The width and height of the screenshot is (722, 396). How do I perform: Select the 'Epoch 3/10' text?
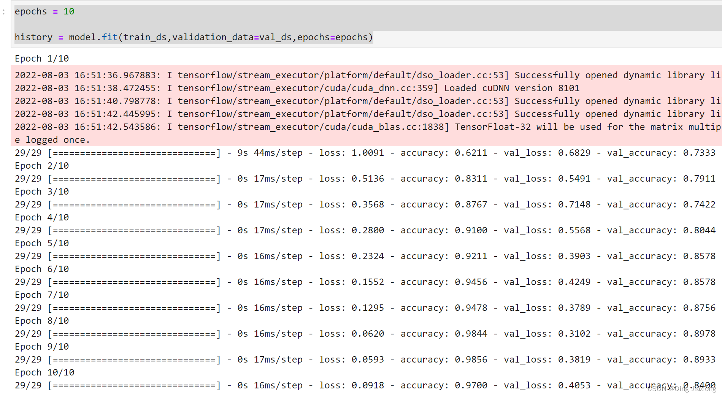[42, 192]
